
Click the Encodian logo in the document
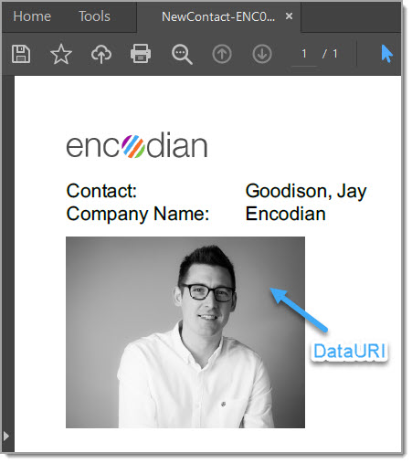point(137,145)
